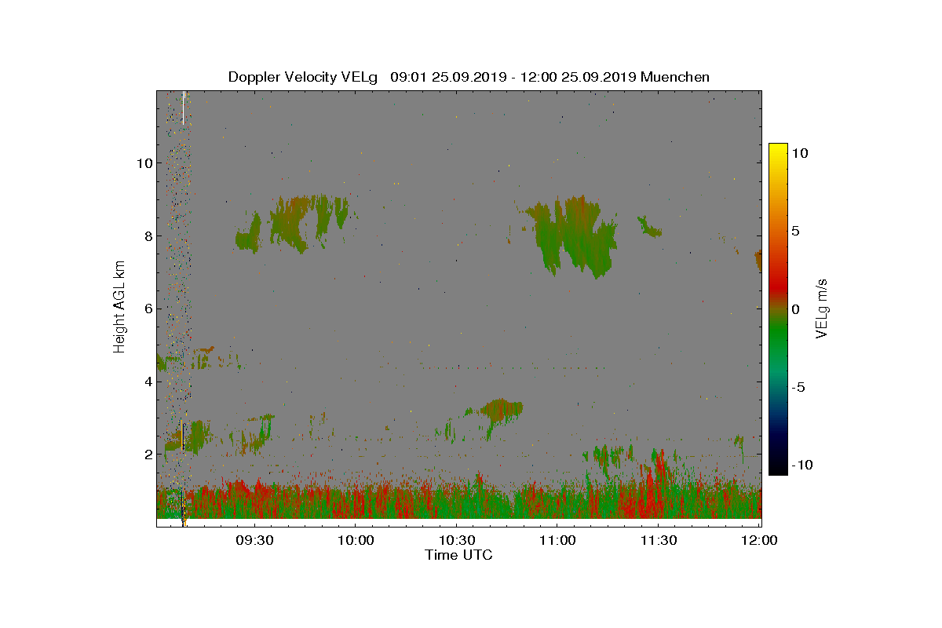Click the colorbar label 5

point(795,232)
